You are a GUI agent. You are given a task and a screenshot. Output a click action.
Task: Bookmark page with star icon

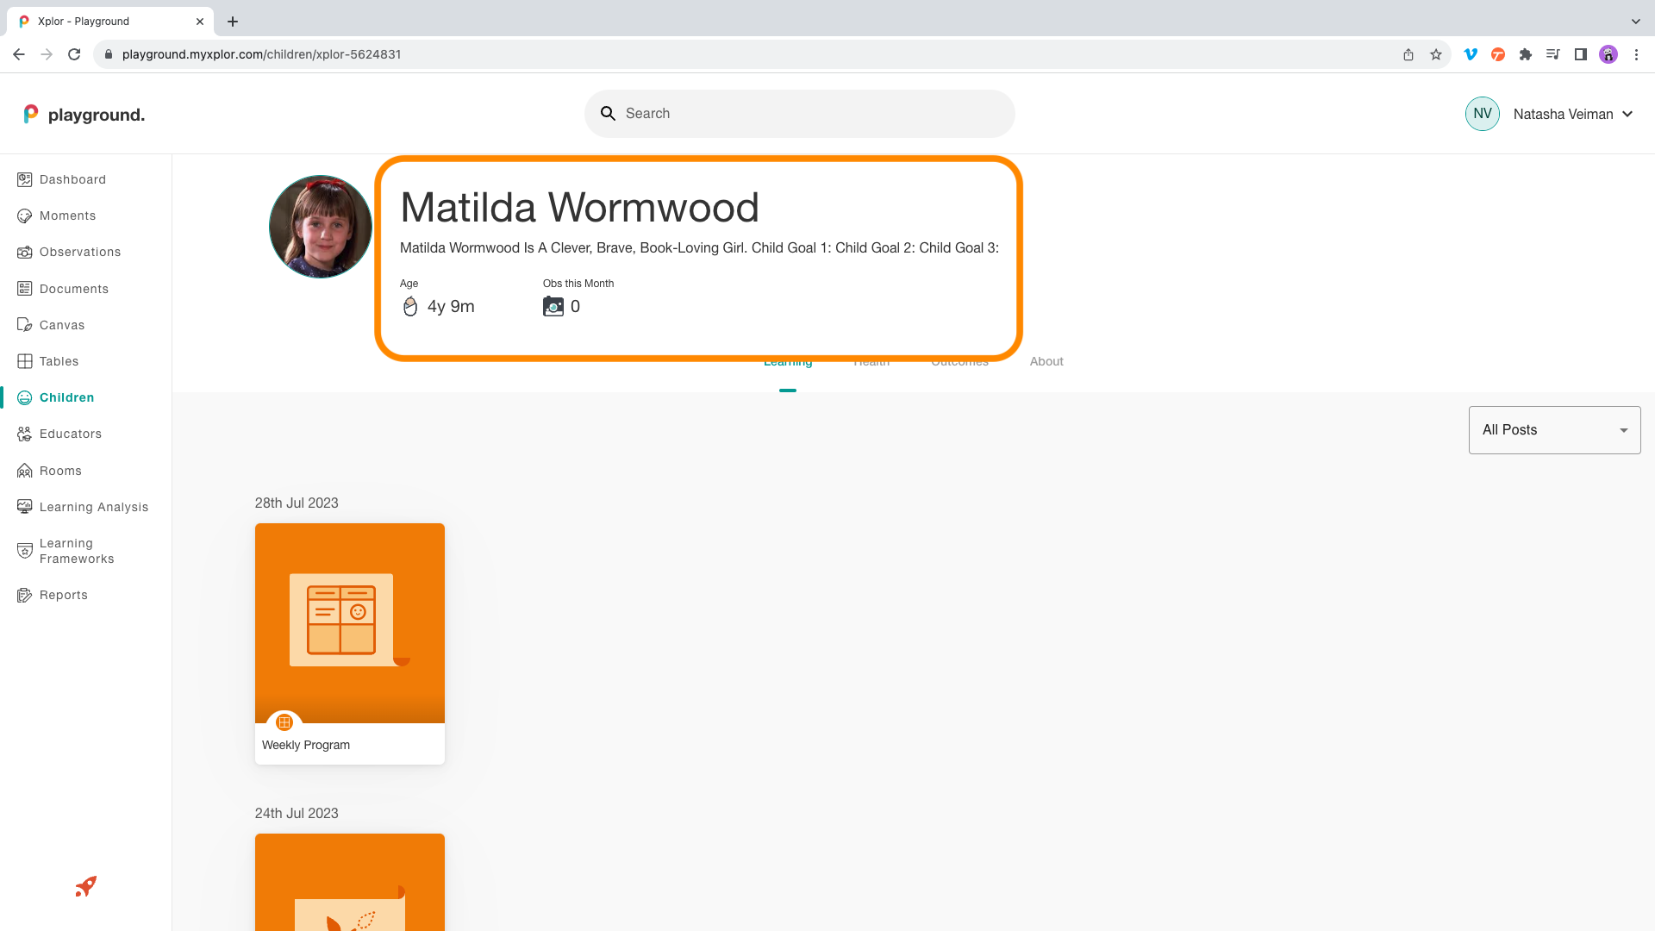point(1436,54)
